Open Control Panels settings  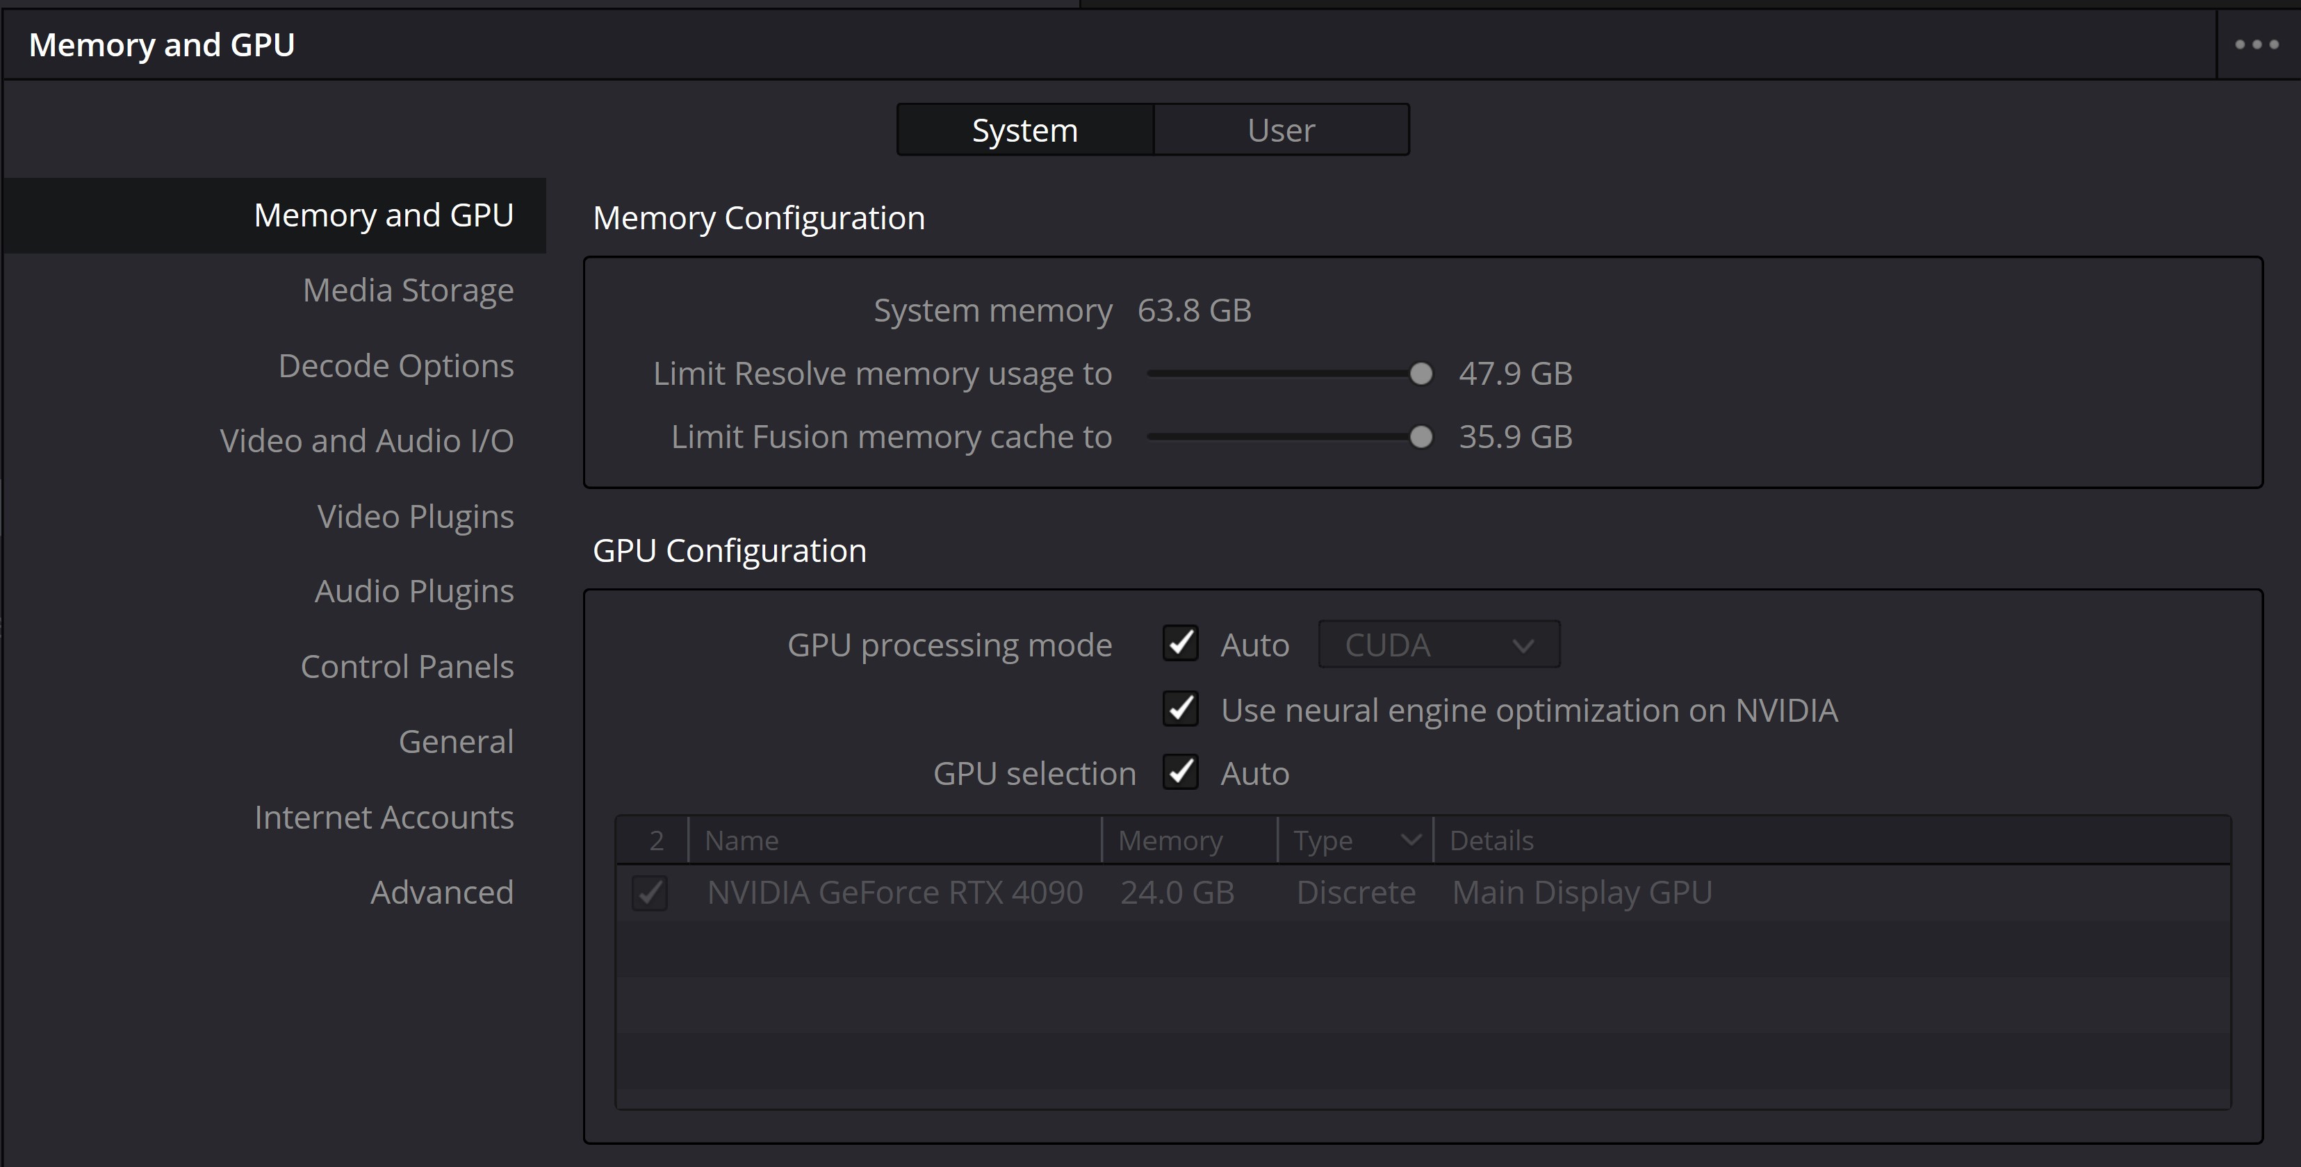(407, 667)
